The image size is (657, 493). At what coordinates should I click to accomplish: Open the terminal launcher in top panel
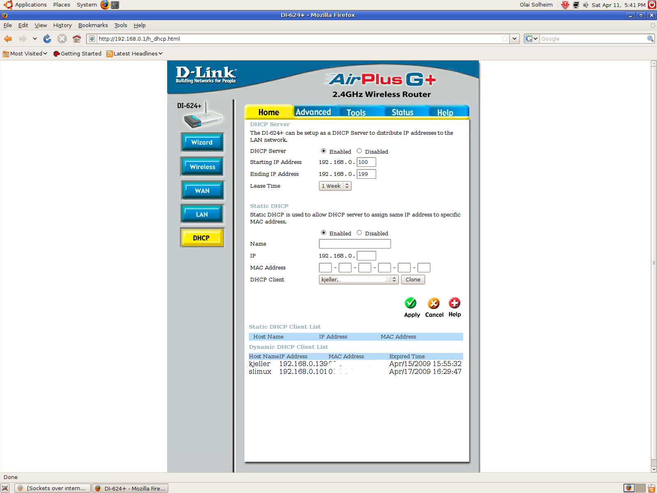coord(115,5)
